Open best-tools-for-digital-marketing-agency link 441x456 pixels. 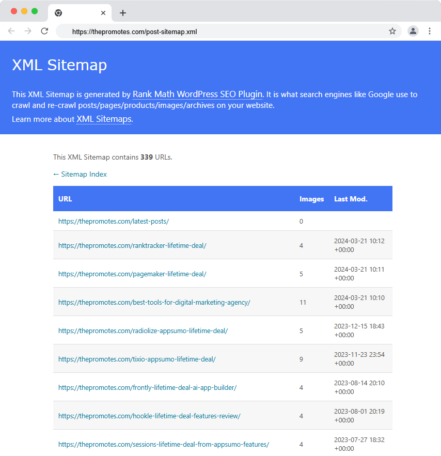(154, 303)
